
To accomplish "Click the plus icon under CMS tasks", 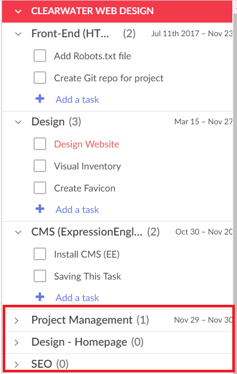I will tap(40, 297).
